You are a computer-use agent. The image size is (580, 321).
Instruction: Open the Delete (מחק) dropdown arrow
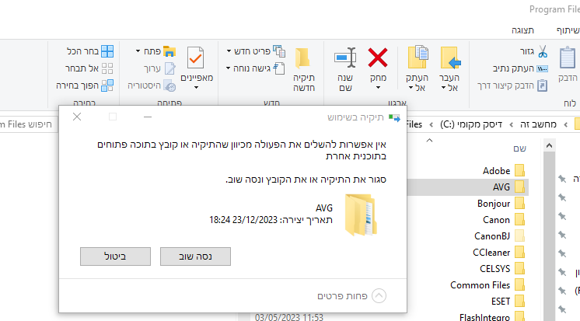378,88
